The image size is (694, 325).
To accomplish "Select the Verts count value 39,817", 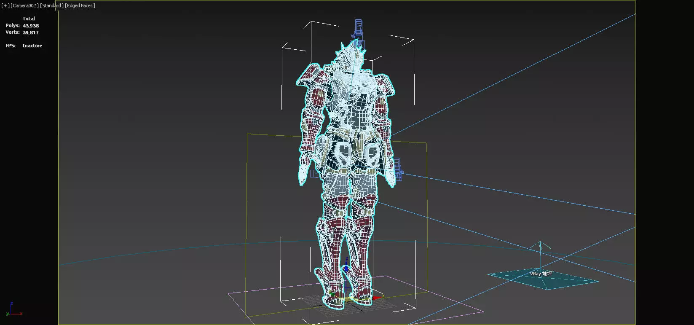I will click(31, 32).
